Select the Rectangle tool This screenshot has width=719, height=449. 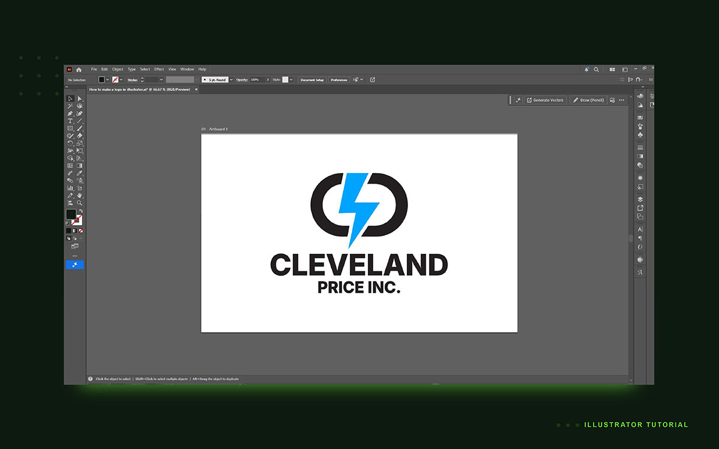(70, 128)
